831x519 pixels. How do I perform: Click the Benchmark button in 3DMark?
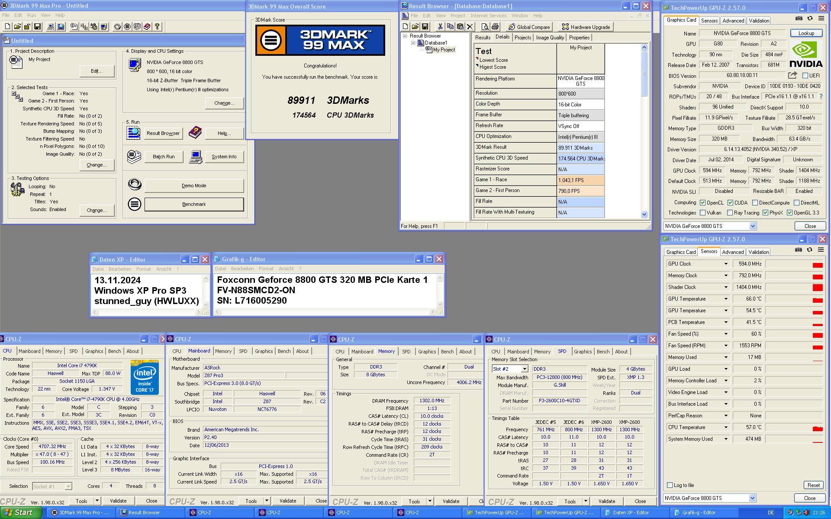194,204
